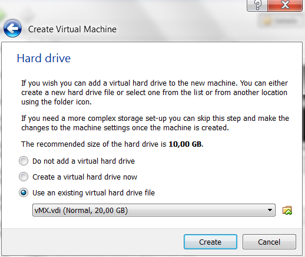Click the label text Create a virtual hard drive now
305x257 pixels.
[x=85, y=177]
